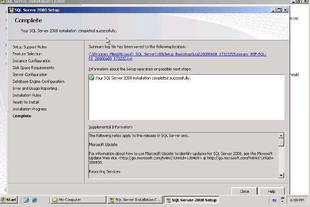Click the blue help tray icon

(274, 200)
